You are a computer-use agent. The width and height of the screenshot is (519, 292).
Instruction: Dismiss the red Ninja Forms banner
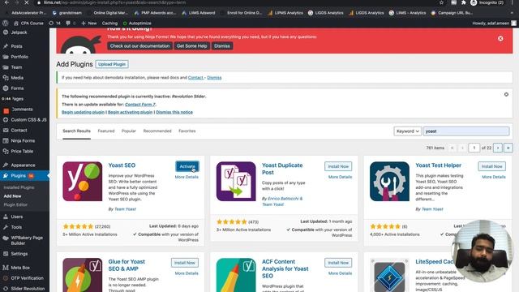pos(500,38)
